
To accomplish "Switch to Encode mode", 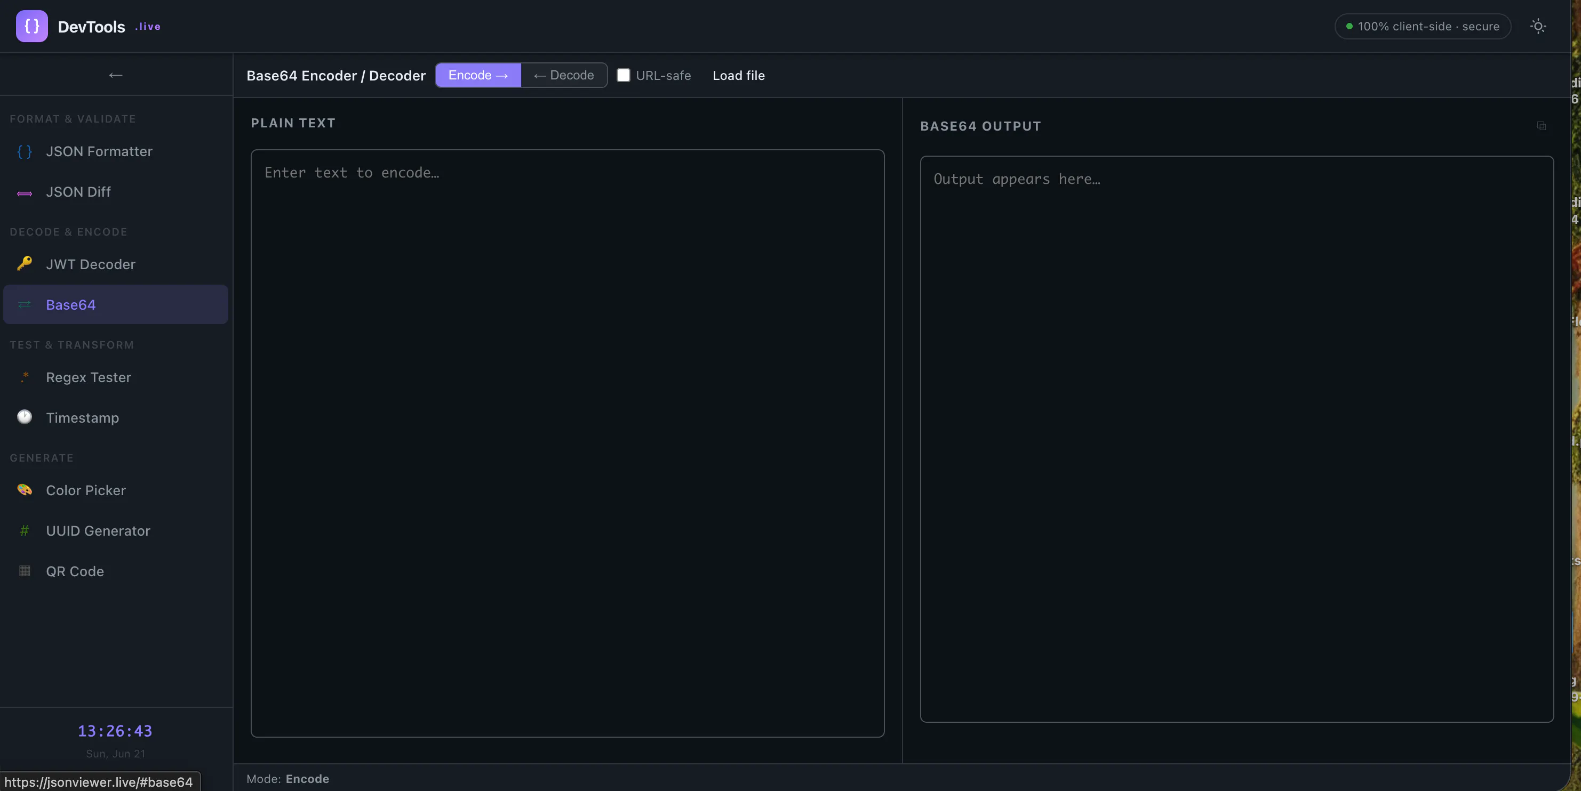I will pos(478,75).
